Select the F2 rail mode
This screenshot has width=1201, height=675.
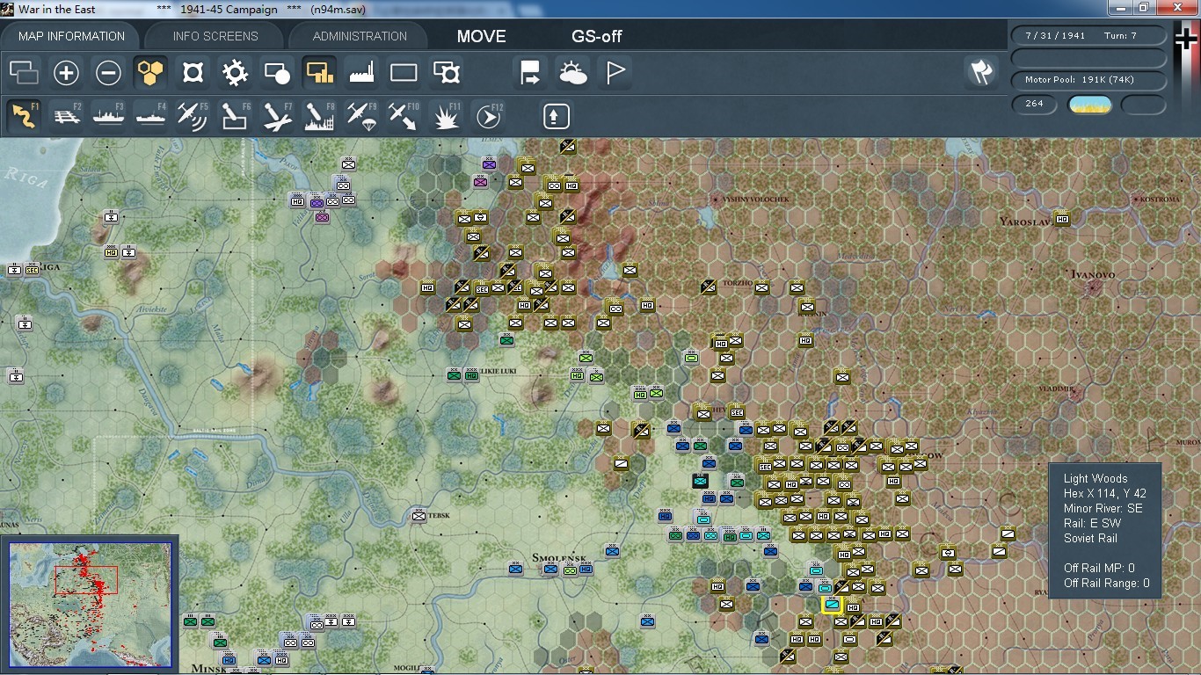click(66, 115)
